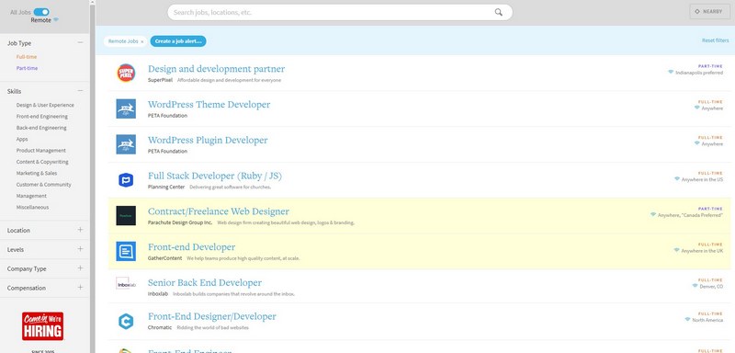Open Senior Back End Developer listing
This screenshot has width=735, height=353.
[205, 283]
